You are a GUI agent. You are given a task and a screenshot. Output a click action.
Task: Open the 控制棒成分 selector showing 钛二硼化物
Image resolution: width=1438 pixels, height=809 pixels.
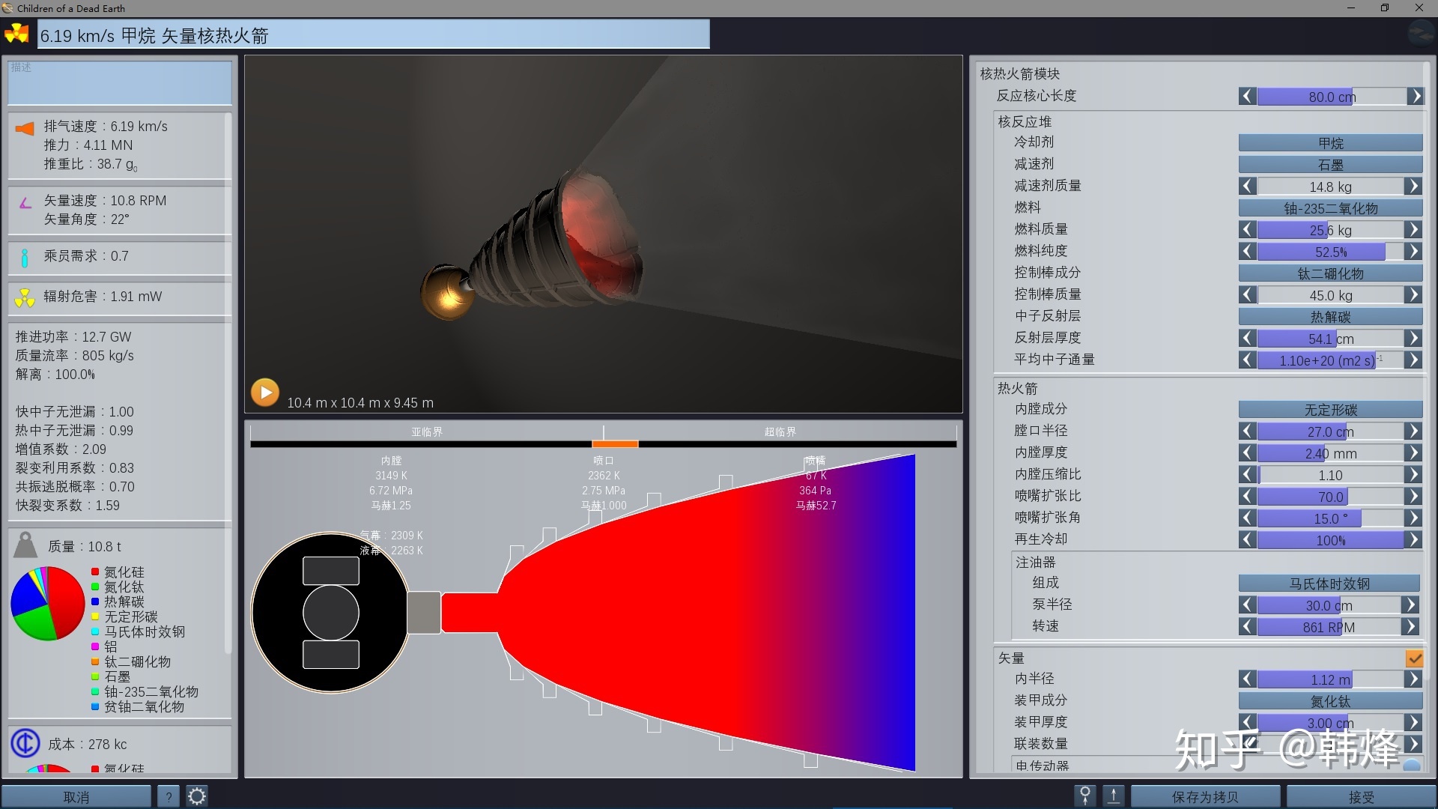pos(1330,273)
